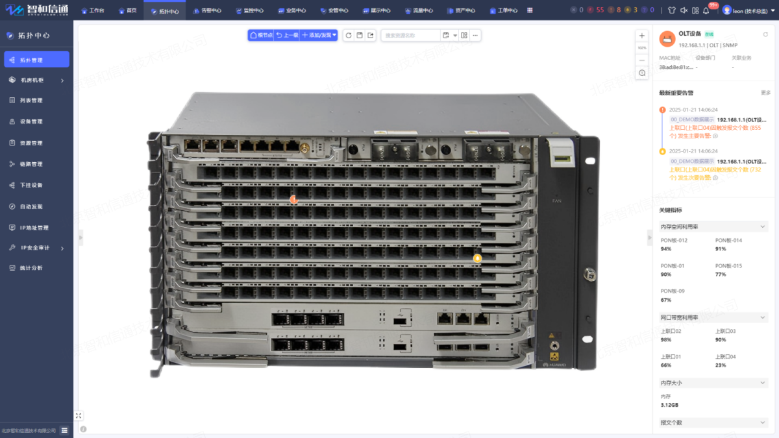
Task: Open the 展示中心 tab
Action: [376, 10]
